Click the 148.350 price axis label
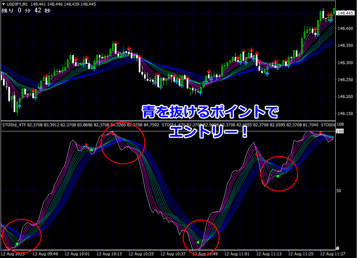 tap(345, 46)
